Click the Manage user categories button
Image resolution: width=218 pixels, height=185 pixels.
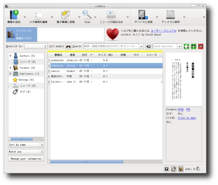pos(26,159)
